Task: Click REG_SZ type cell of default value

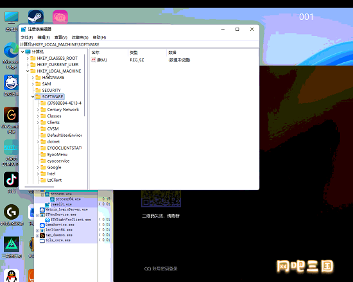Action: pyautogui.click(x=137, y=60)
